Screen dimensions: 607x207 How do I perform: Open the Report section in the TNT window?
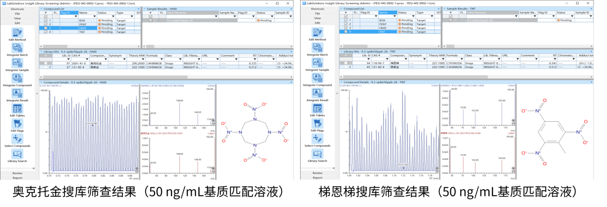(318, 178)
